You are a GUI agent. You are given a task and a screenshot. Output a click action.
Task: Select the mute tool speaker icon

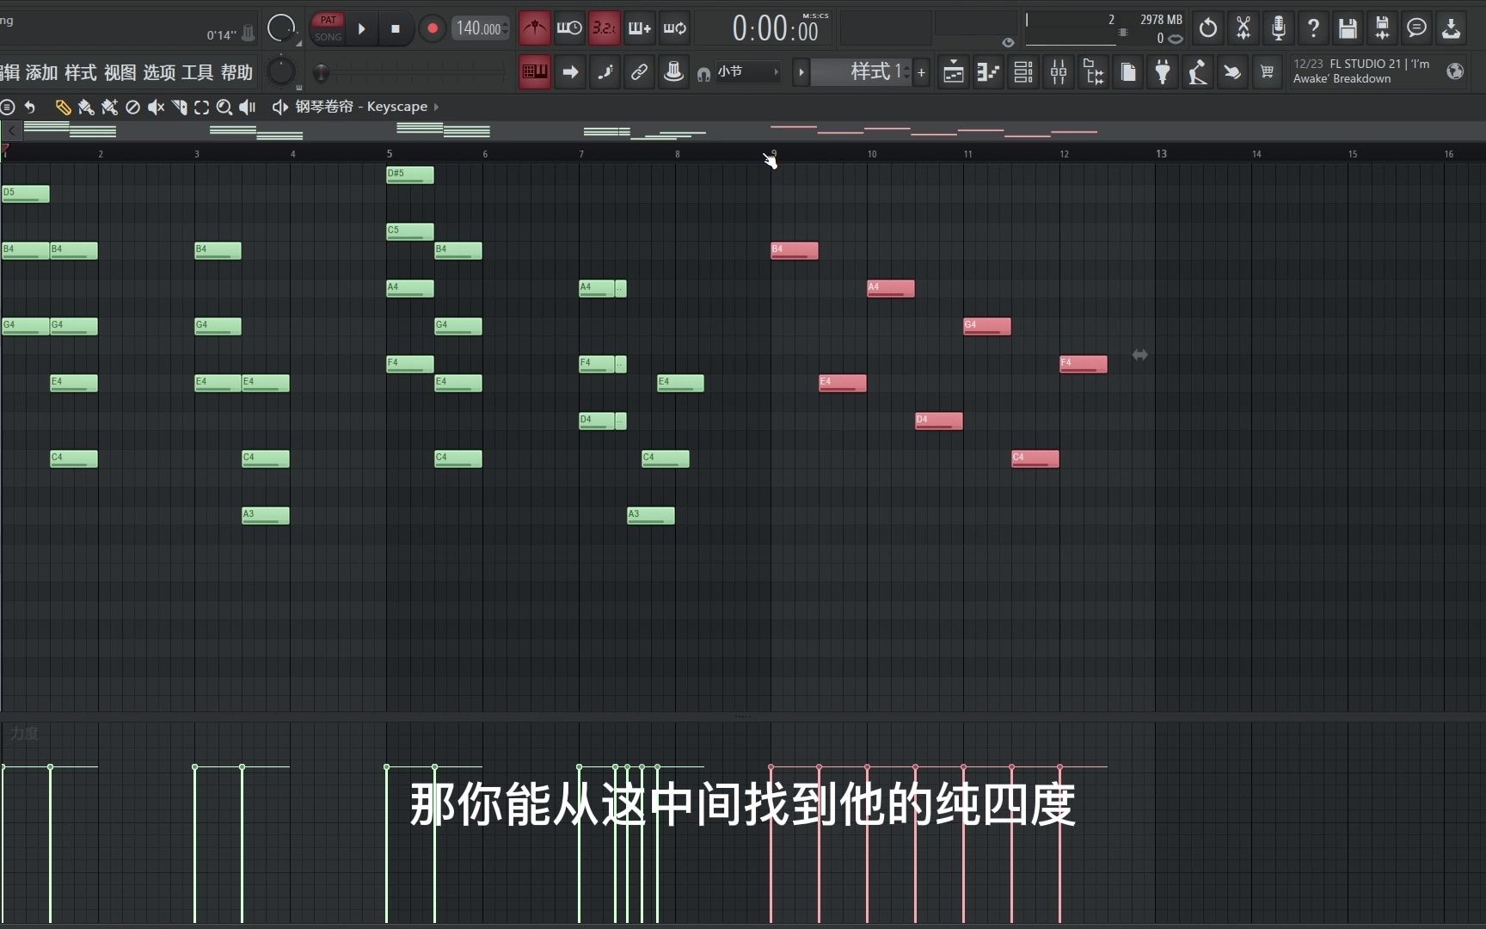coord(156,107)
